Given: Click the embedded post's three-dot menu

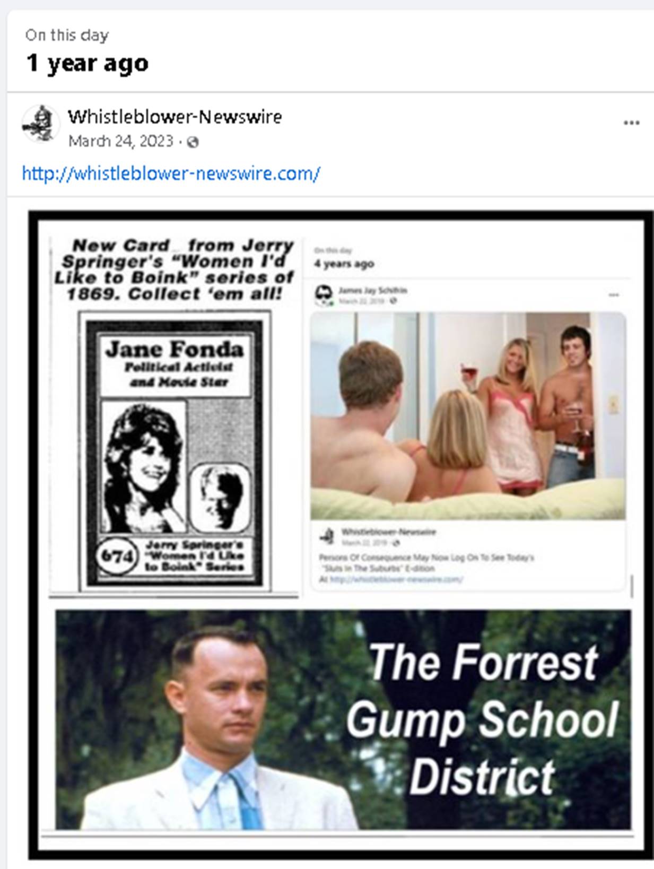Looking at the screenshot, I should click(x=614, y=295).
